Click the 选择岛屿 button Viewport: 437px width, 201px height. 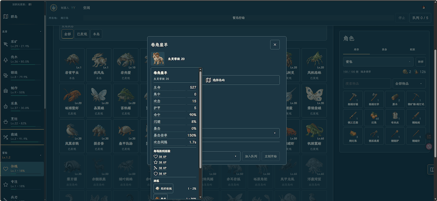pyautogui.click(x=240, y=80)
